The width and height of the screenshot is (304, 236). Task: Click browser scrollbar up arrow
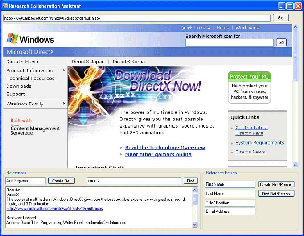click(x=295, y=27)
